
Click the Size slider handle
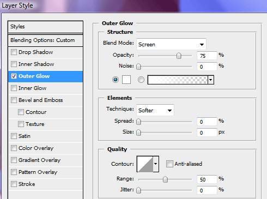click(138, 132)
